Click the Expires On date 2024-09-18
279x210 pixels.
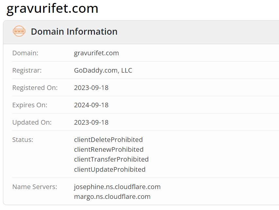coord(91,105)
